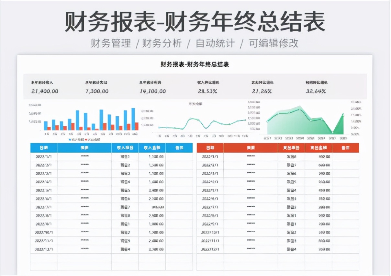Select the 2022/1/1 date cell in income table
391x276 pixels.
tap(43, 156)
